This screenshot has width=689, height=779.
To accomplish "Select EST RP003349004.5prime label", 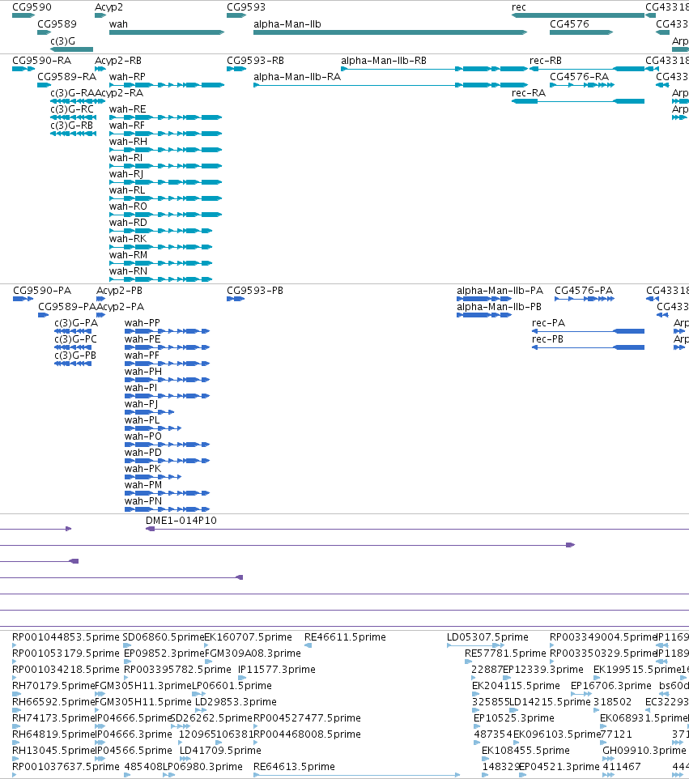I will coord(603,637).
